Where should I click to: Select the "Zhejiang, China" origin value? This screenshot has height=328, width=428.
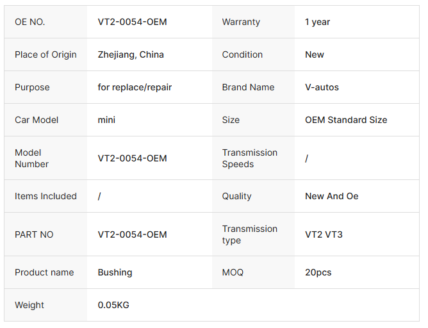(x=131, y=54)
